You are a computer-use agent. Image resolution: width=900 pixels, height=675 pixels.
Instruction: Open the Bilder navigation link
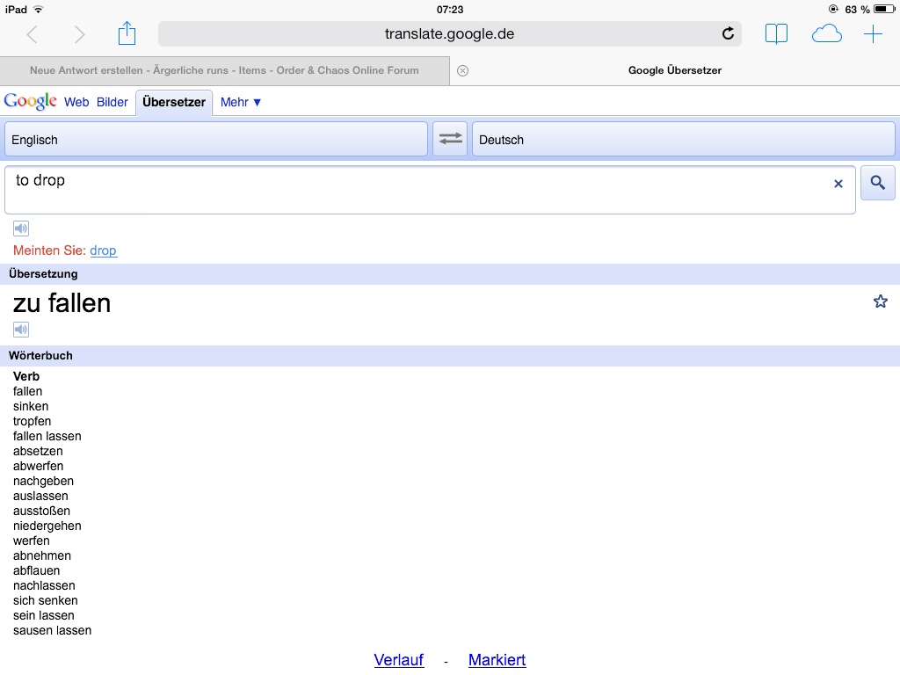point(112,102)
